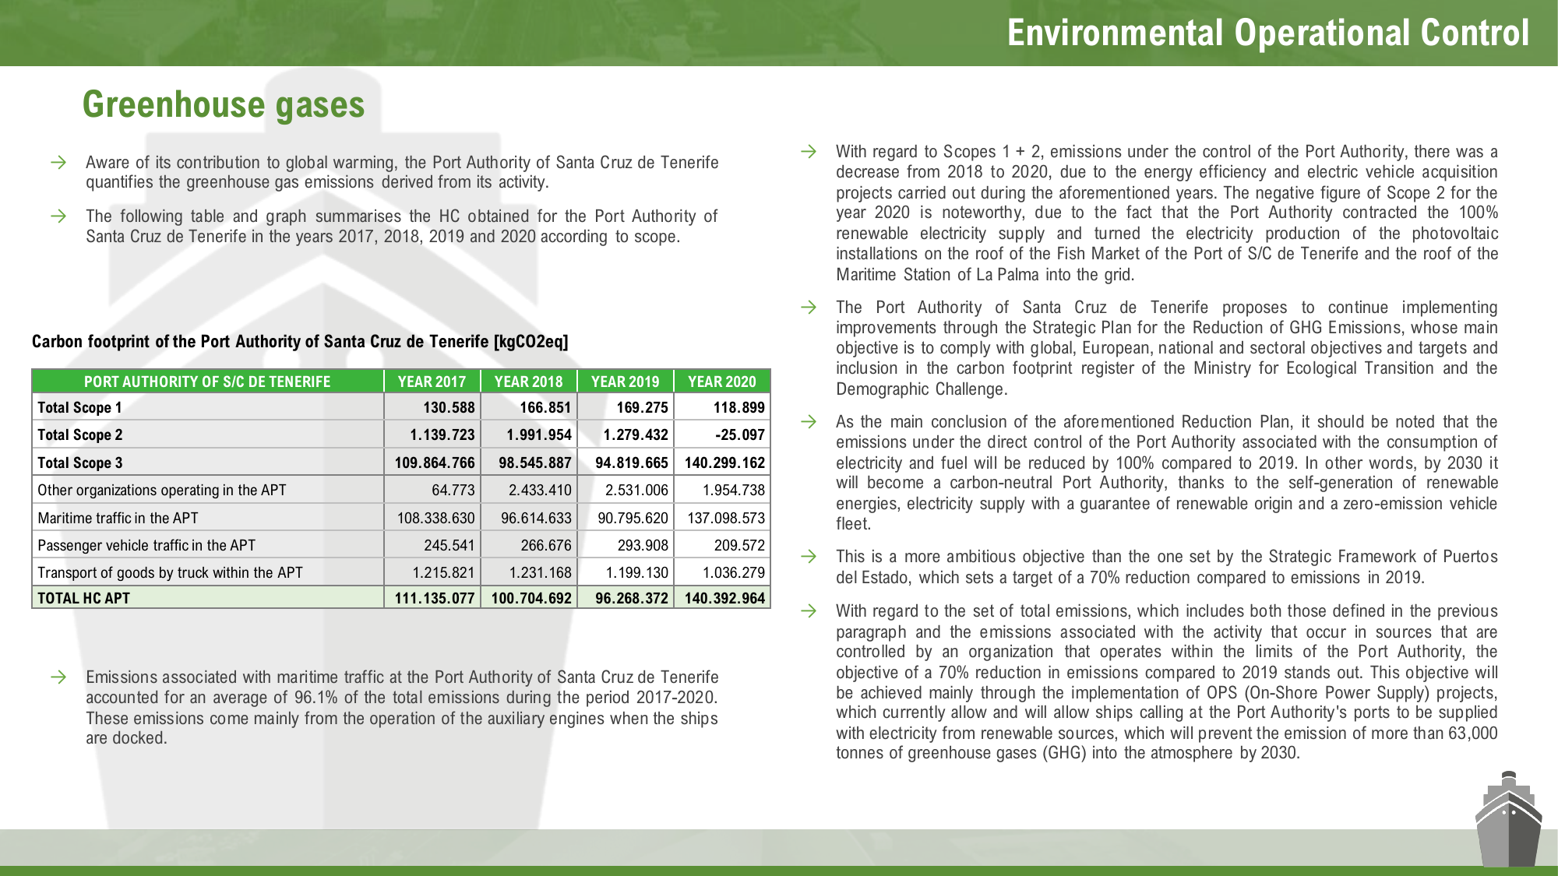This screenshot has height=876, width=1558.
Task: Select the value 1.036.279 for truck transport
Action: point(734,572)
